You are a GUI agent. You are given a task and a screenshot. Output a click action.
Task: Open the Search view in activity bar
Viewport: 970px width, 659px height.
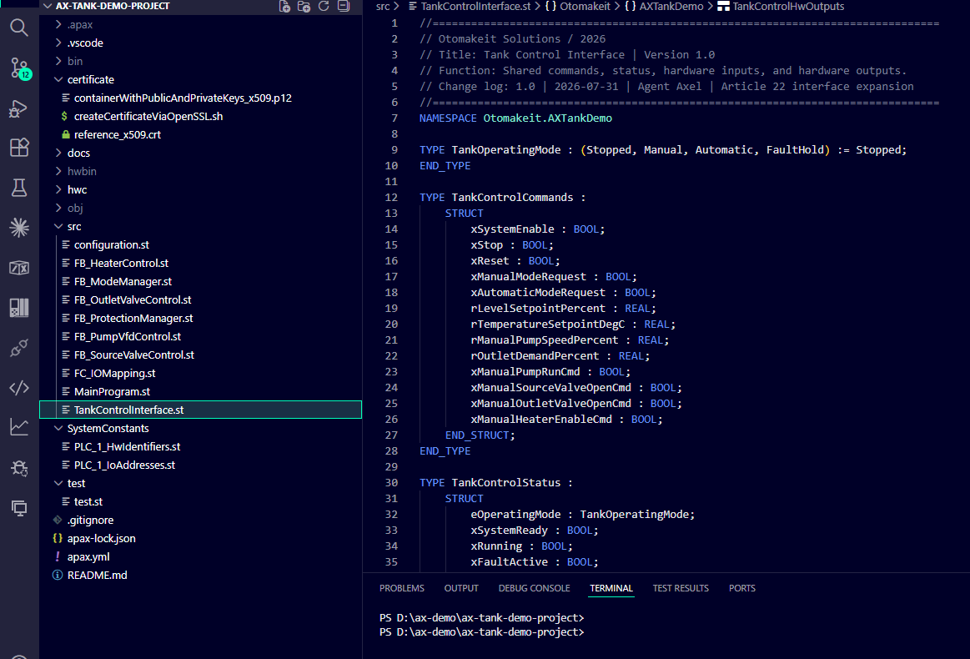click(19, 28)
